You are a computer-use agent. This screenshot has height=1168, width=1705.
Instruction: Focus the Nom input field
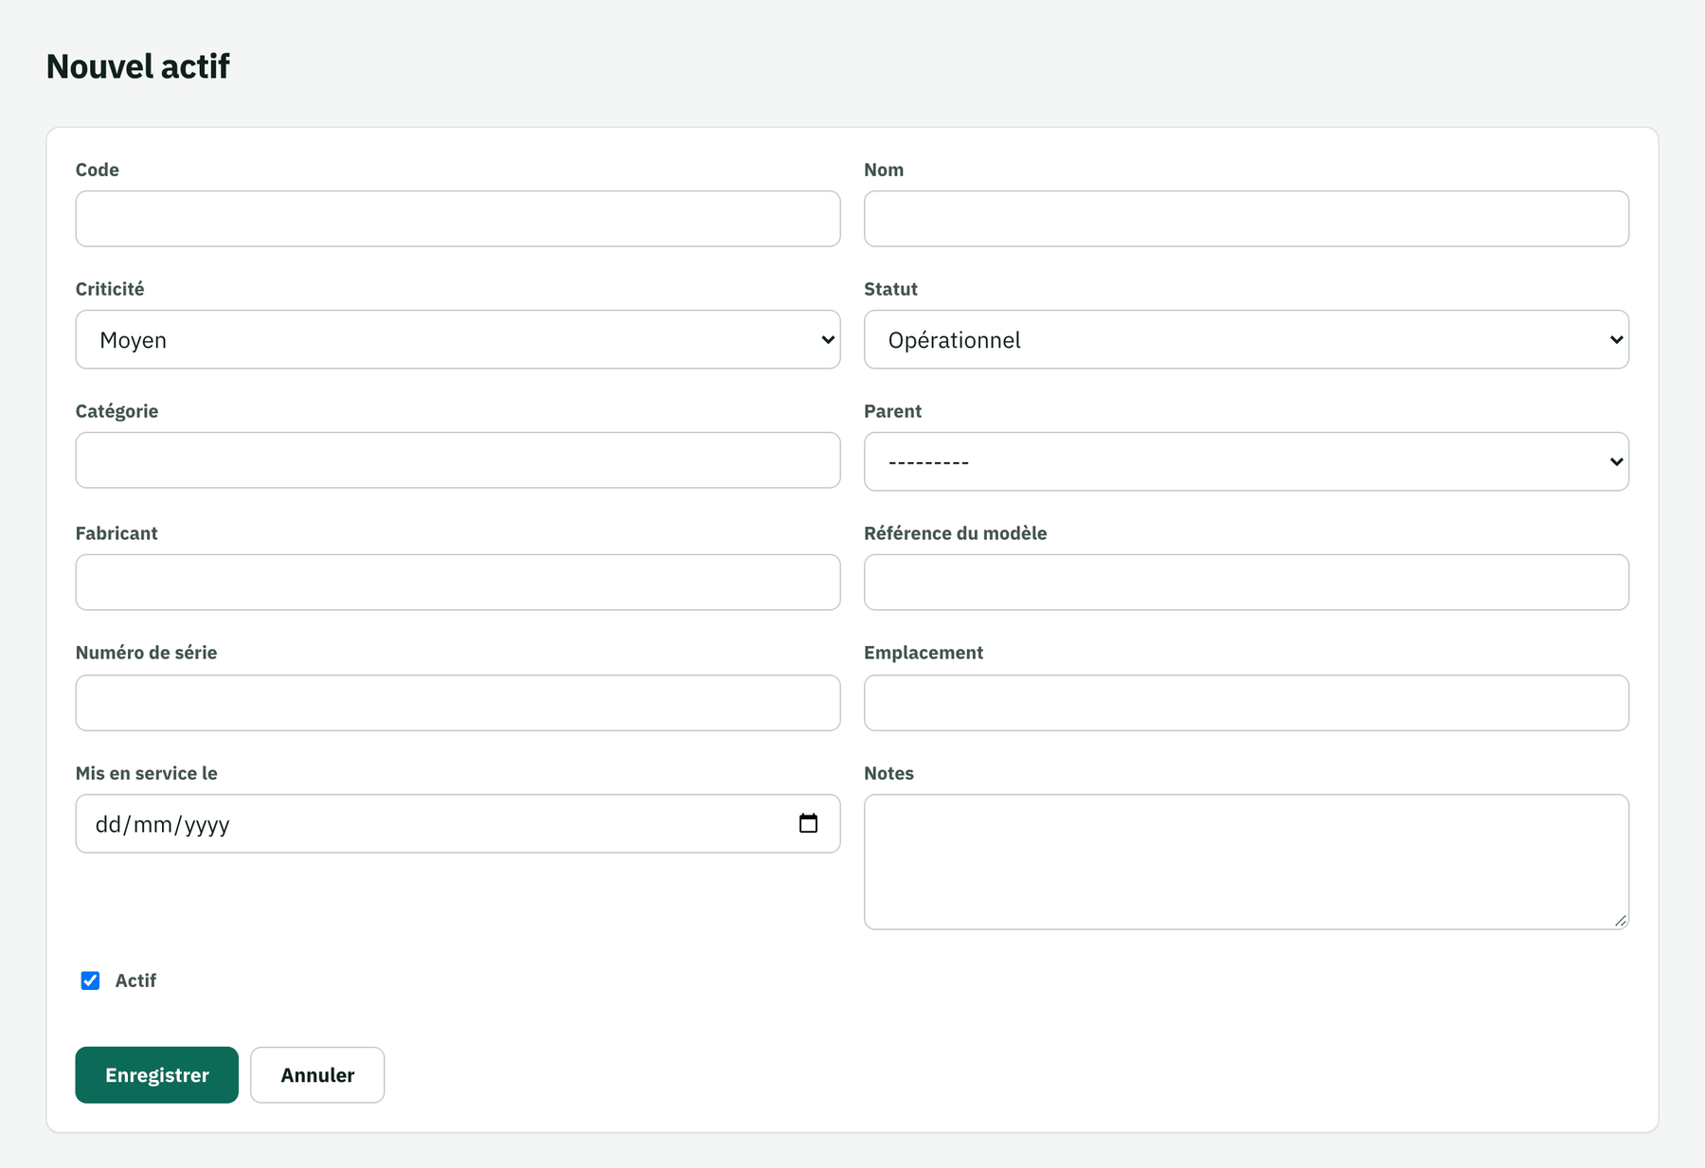point(1247,219)
